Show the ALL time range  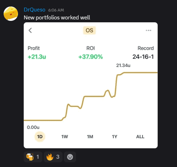pyautogui.click(x=140, y=137)
